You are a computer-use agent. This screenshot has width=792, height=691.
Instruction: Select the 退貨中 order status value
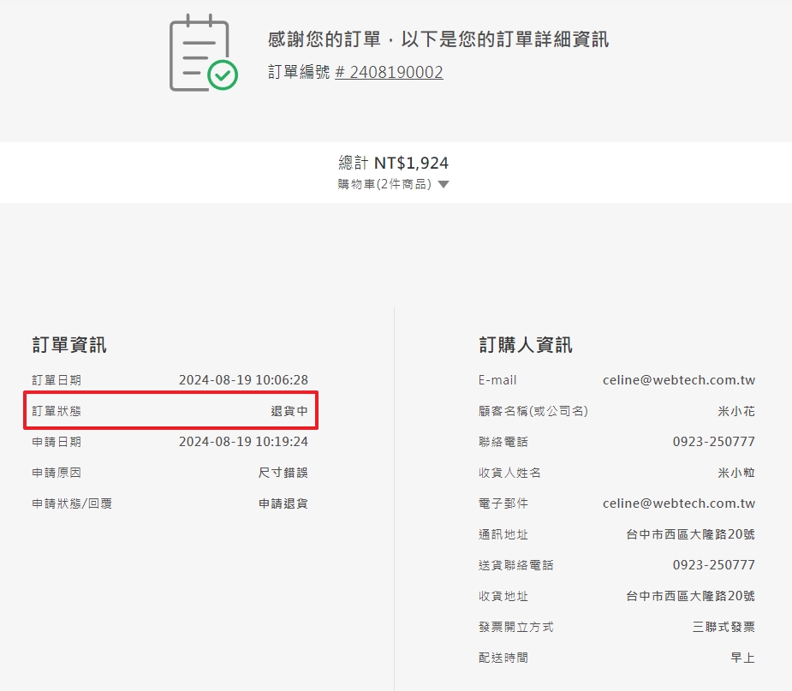[x=289, y=411]
